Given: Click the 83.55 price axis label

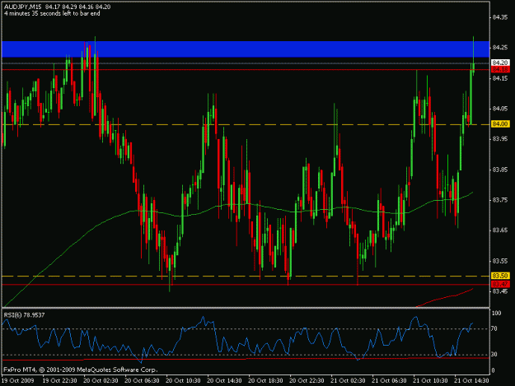Looking at the screenshot, I should [500, 261].
